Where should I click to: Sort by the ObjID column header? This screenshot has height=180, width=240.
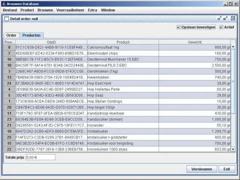click(x=51, y=42)
